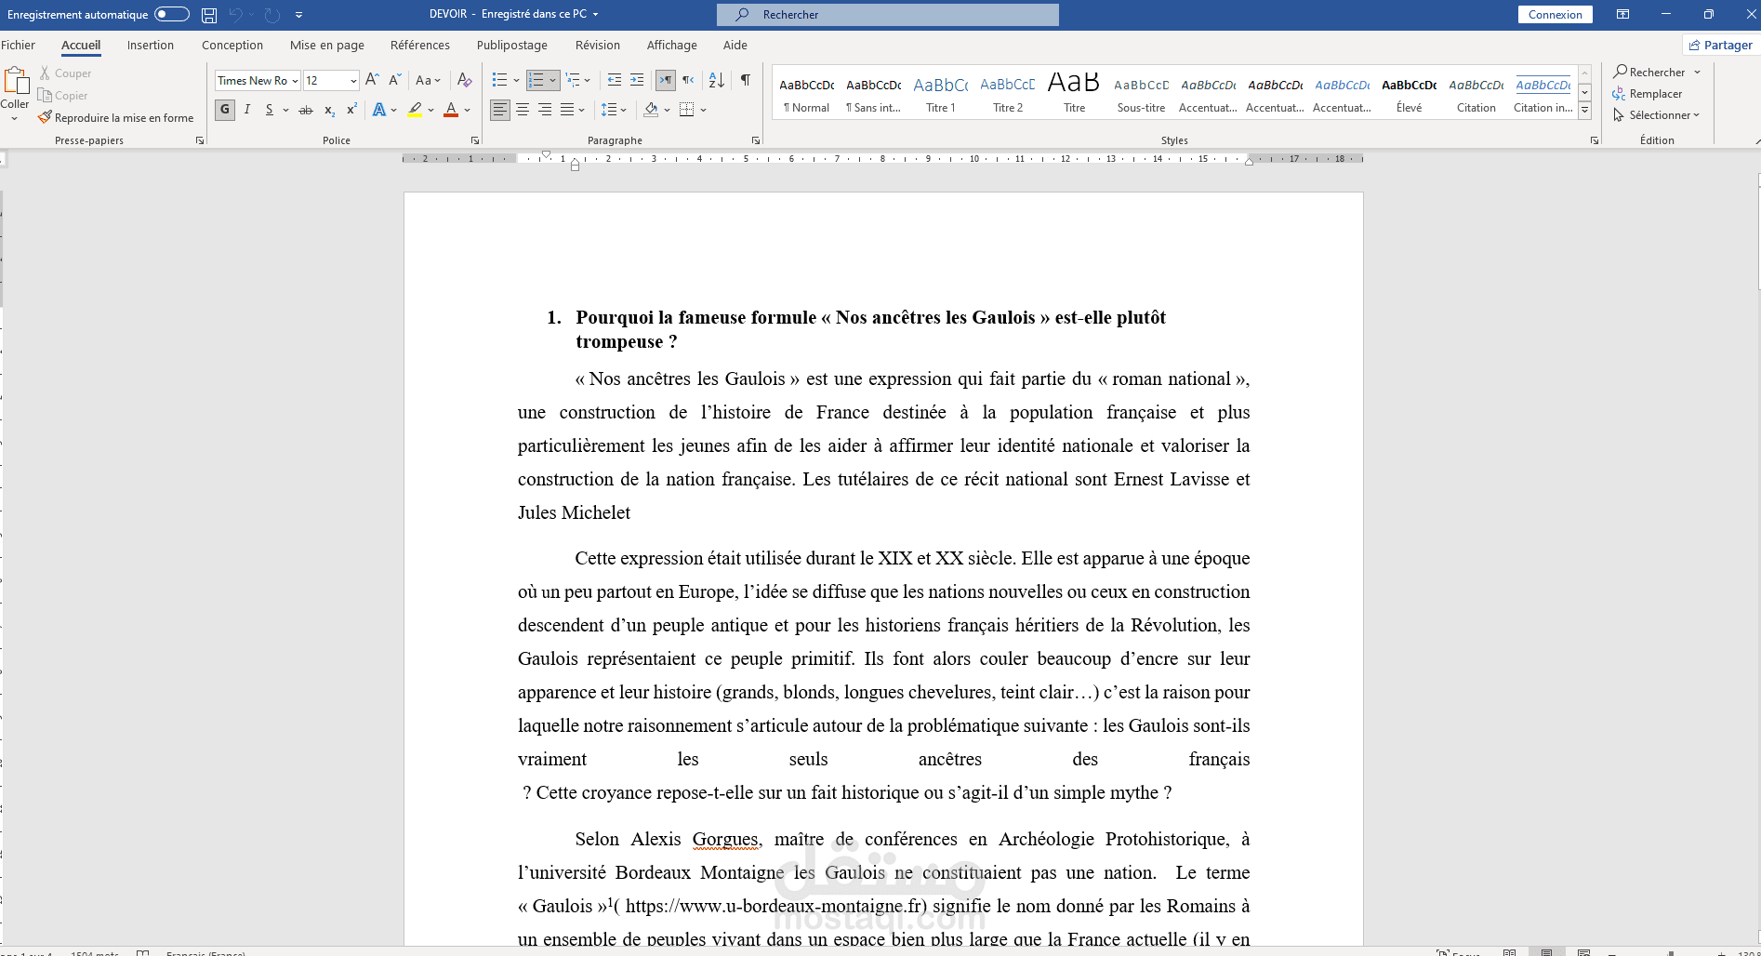The image size is (1761, 956).
Task: Apply subscript formatting
Action: click(329, 110)
